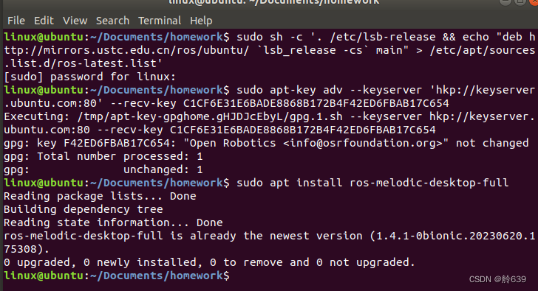This screenshot has height=291, width=538.
Task: Open the File menu
Action: pyautogui.click(x=16, y=21)
